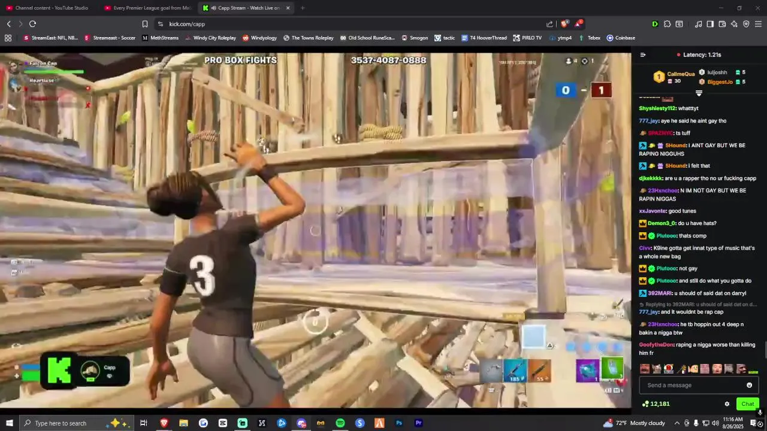Image resolution: width=767 pixels, height=431 pixels.
Task: Open Brave VPN shield icon
Action: pyautogui.click(x=746, y=24)
